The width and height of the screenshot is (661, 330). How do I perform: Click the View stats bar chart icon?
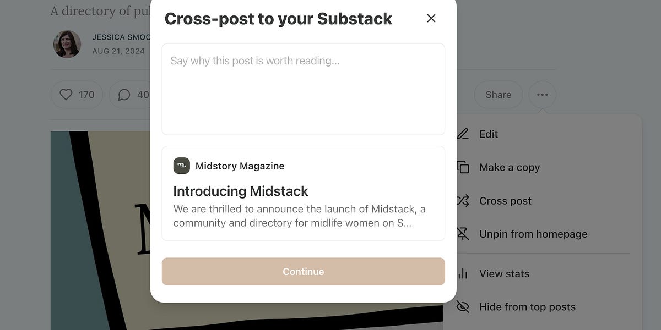[463, 273]
